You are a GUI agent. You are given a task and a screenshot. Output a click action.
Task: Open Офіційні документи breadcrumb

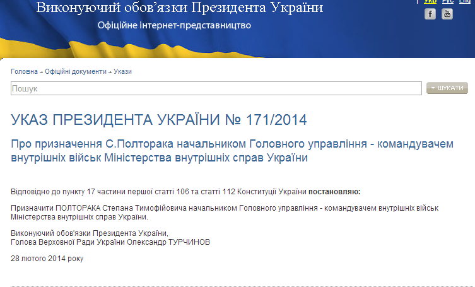pyautogui.click(x=76, y=71)
